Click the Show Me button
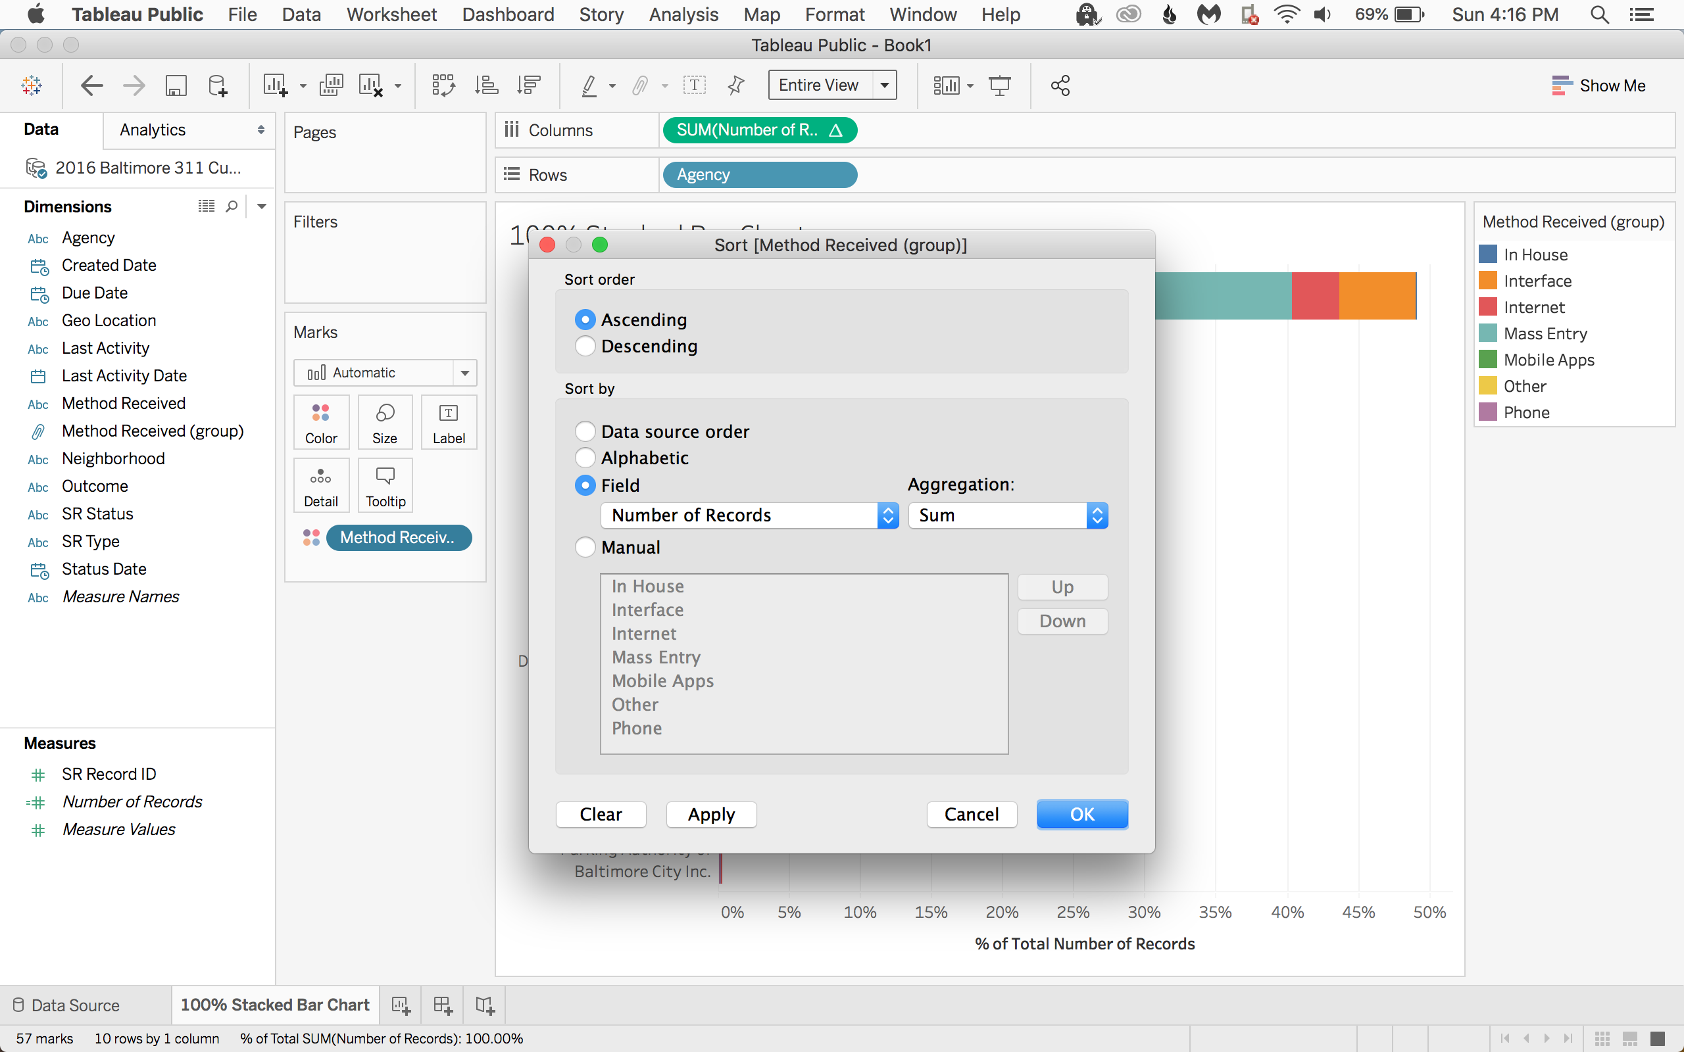This screenshot has height=1052, width=1684. click(1598, 85)
